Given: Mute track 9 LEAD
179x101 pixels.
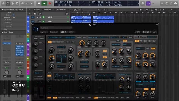Looking at the screenshot, I should coord(37,17).
